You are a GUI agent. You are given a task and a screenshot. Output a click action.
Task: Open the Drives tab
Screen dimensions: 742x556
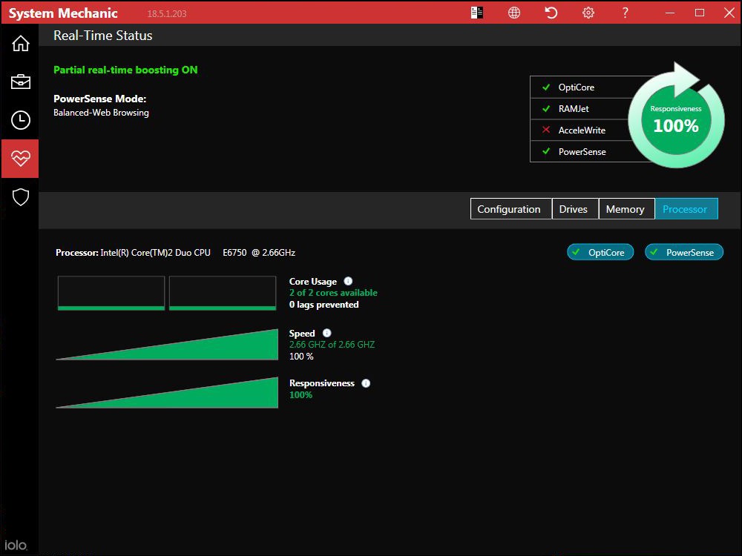pyautogui.click(x=574, y=208)
